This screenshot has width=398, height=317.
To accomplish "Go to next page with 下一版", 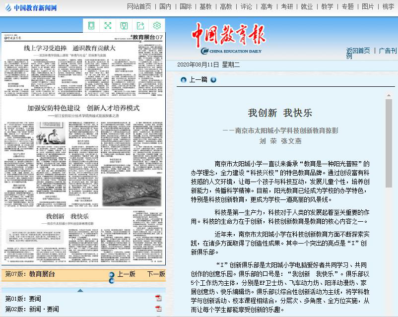I will tap(155, 274).
